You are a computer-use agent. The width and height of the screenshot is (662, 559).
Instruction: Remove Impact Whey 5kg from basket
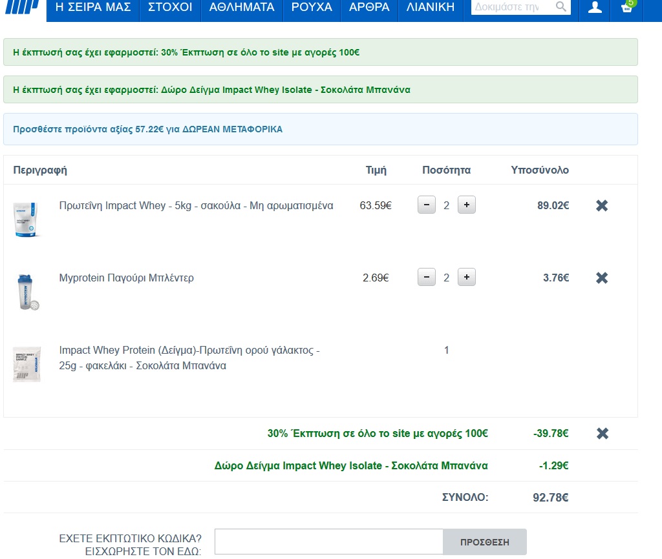(x=602, y=205)
